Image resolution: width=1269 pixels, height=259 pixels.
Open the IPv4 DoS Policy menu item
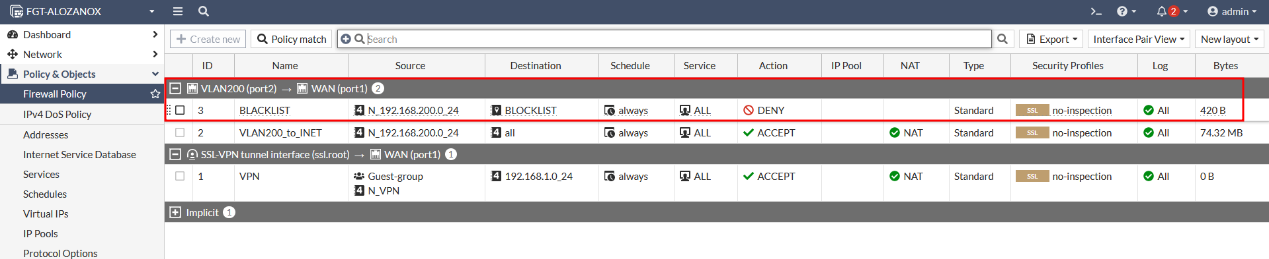tap(57, 114)
